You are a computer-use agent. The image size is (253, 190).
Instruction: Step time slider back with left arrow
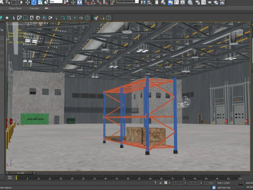tap(7, 173)
